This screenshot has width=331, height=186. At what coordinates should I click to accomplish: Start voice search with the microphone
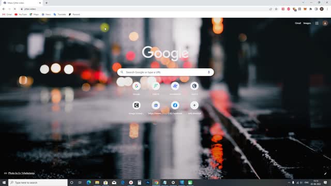[x=209, y=72]
